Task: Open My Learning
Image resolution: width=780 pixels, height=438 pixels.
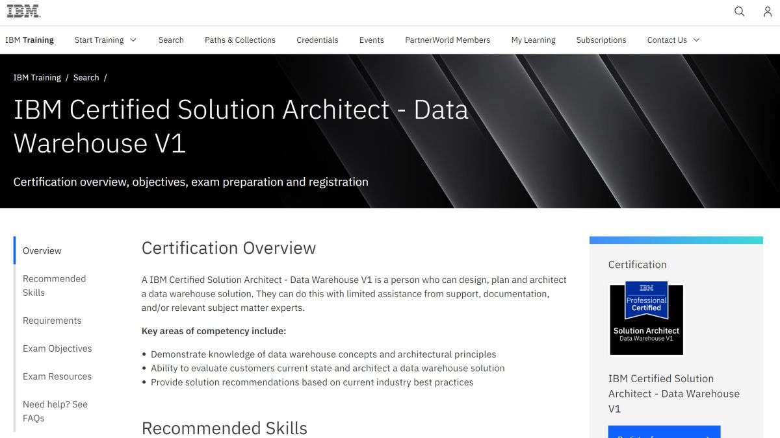Action: 533,40
